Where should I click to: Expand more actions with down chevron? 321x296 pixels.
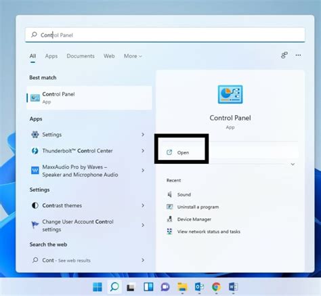point(293,164)
